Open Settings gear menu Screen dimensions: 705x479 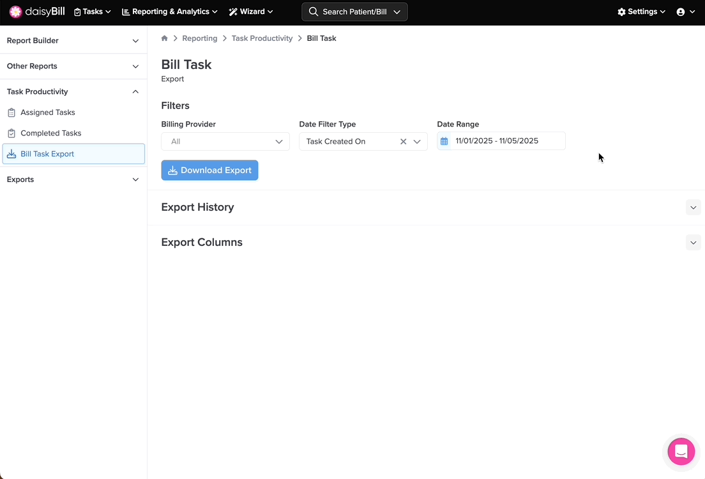click(641, 11)
